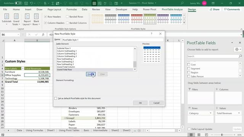This screenshot has width=244, height=137.
Task: Check set as default PivotTable style
Action: 56,98
